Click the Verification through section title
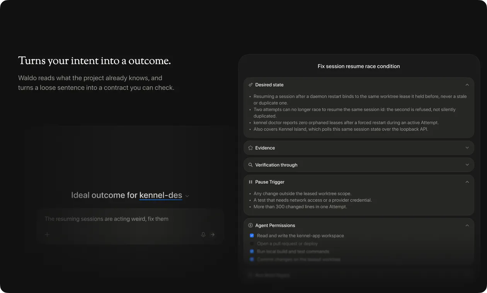This screenshot has height=293, width=487. click(276, 165)
